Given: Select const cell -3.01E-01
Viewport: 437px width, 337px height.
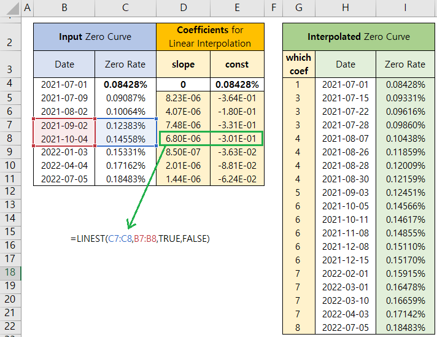Looking at the screenshot, I should click(x=237, y=139).
